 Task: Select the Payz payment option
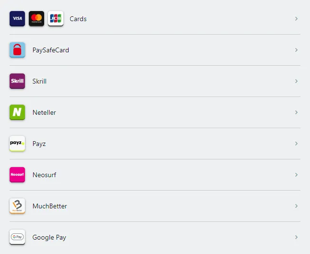point(39,144)
